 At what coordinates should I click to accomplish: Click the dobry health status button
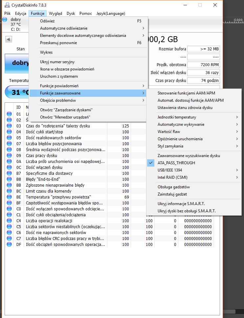pyautogui.click(x=17, y=63)
